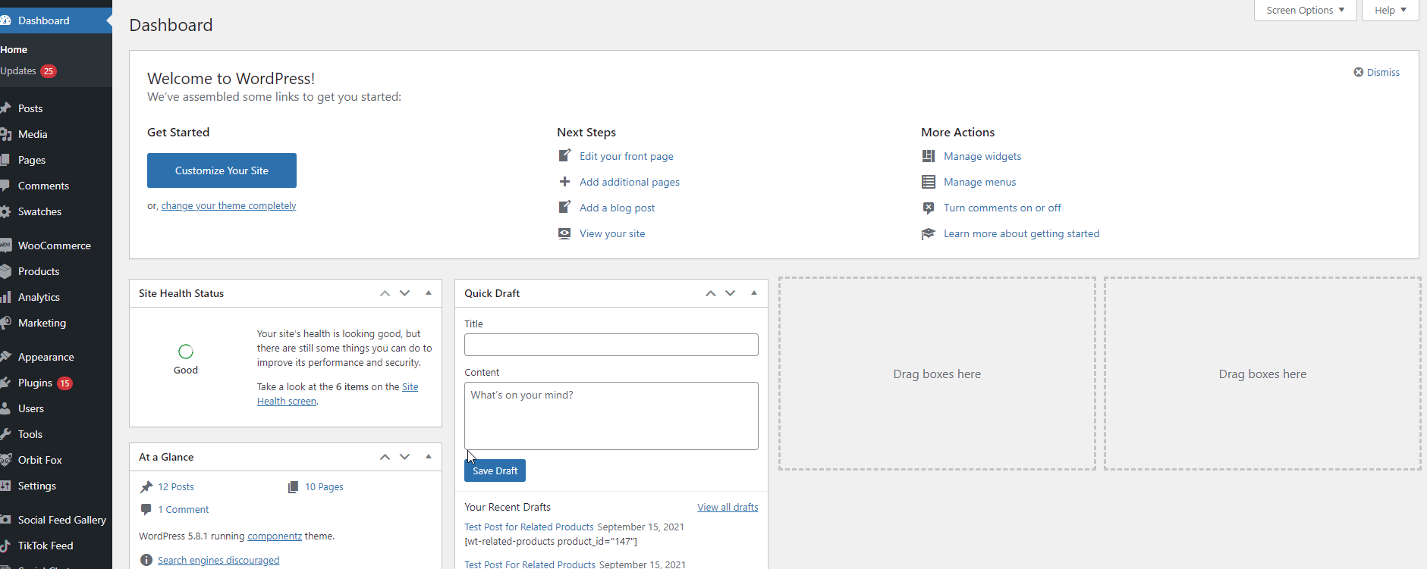Click Save Draft button
1427x569 pixels.
tap(495, 471)
